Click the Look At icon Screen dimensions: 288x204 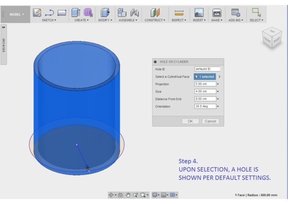point(121,195)
